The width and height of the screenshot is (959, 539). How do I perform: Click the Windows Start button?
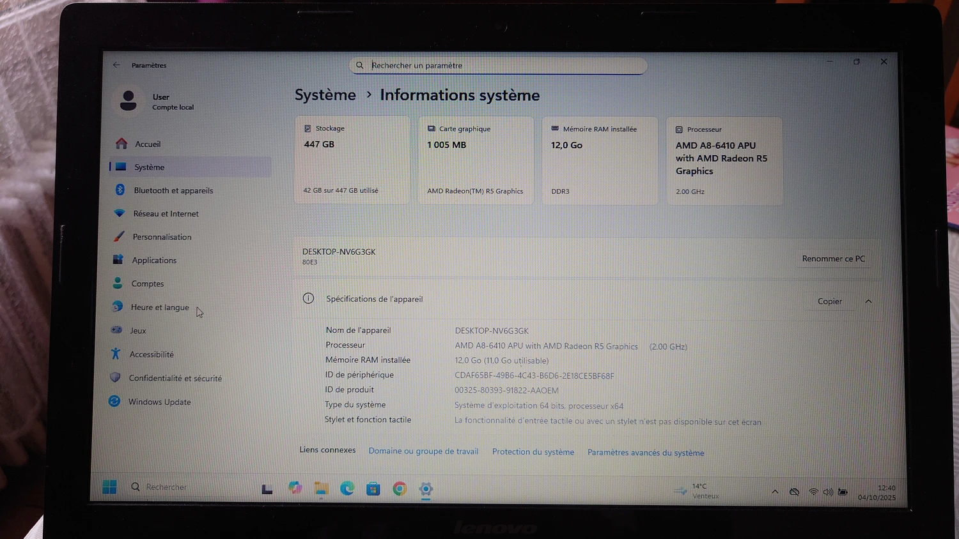(109, 487)
